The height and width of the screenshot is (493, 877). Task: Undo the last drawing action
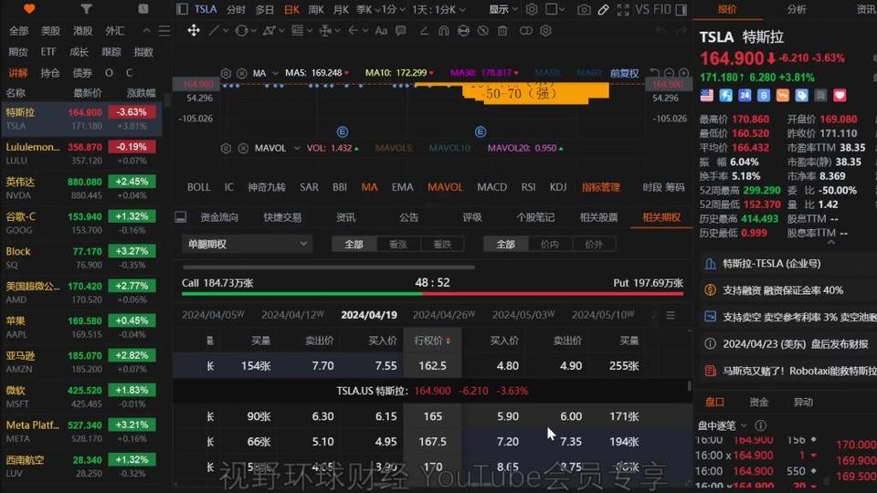coord(661,30)
